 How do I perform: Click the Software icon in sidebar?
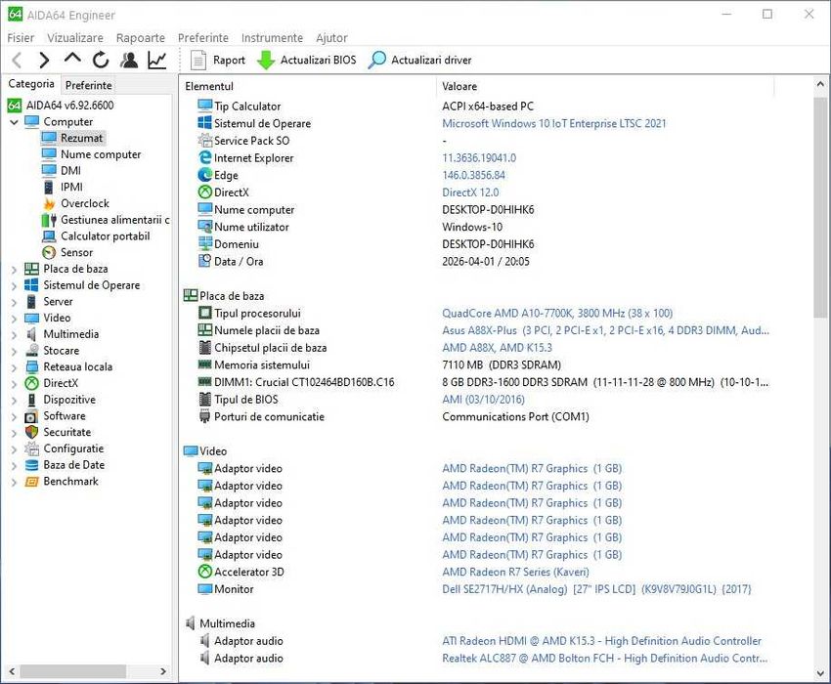[x=32, y=416]
